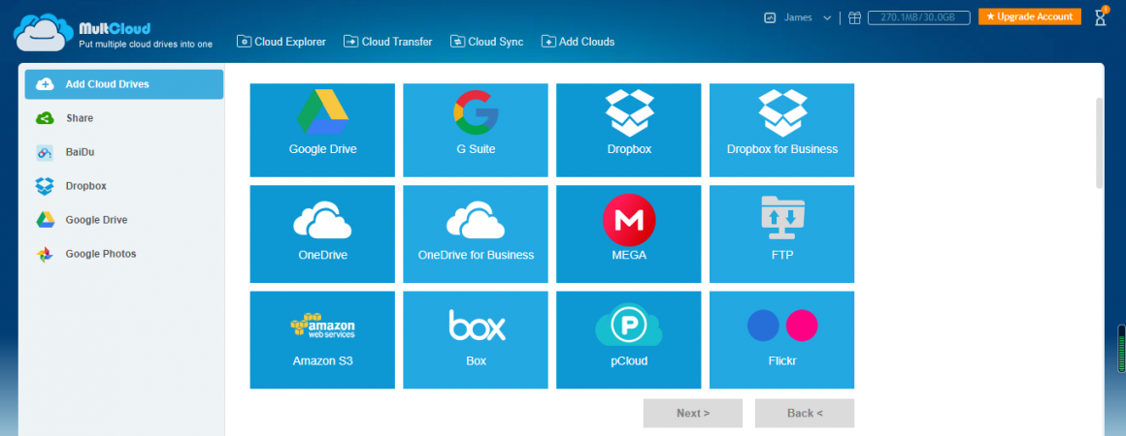Click the MultCloud logo
Screen dimensions: 1126x436
pos(113,34)
